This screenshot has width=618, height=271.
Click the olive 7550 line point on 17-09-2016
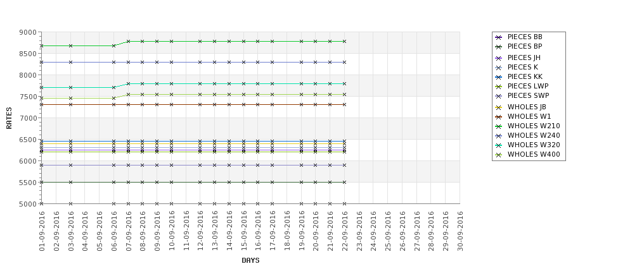273,94
